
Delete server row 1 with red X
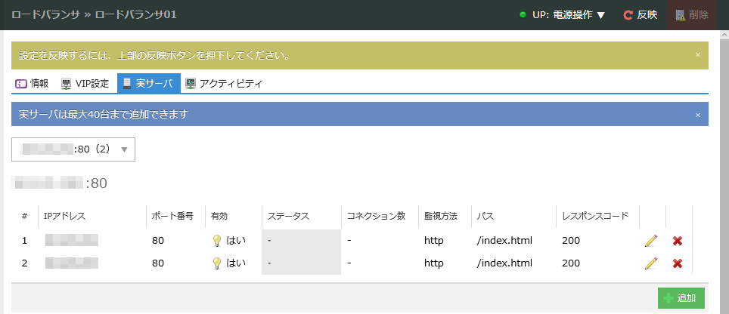coord(678,241)
